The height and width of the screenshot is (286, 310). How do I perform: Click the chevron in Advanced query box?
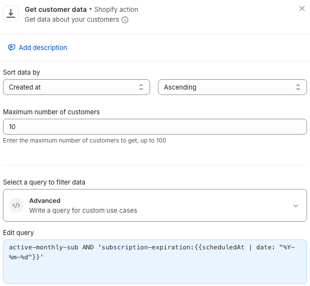click(296, 206)
